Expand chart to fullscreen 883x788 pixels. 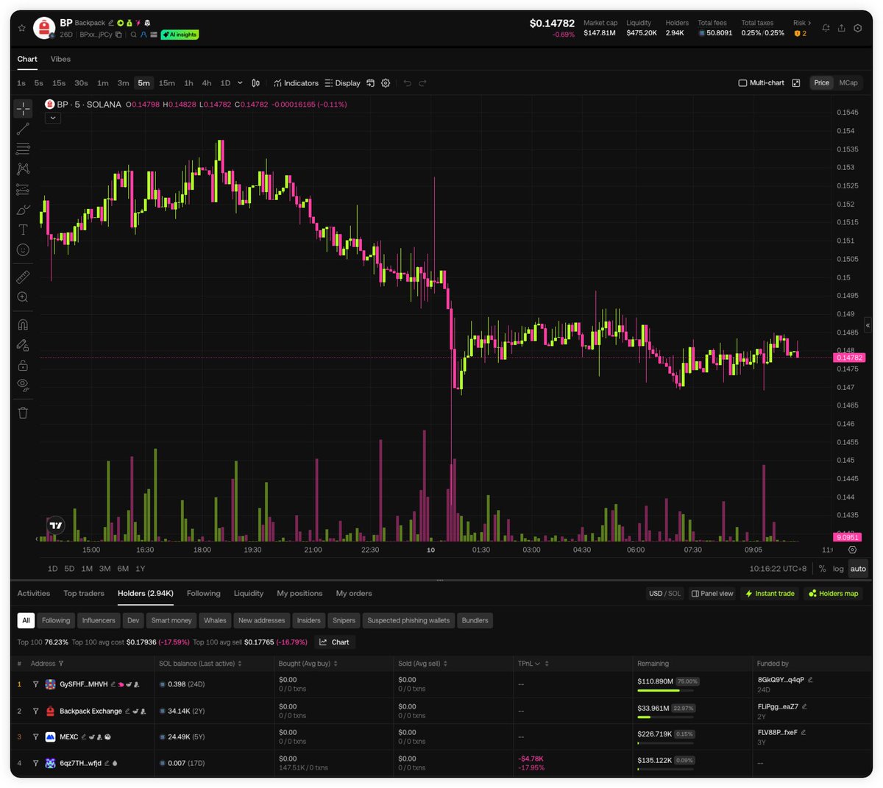coord(796,83)
